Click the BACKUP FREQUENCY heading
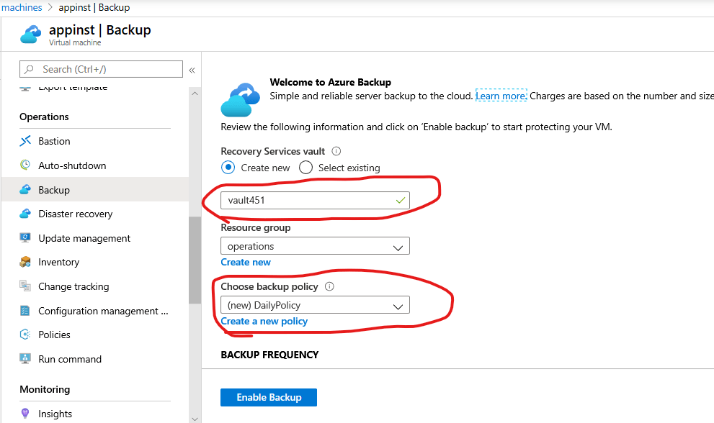 (269, 355)
